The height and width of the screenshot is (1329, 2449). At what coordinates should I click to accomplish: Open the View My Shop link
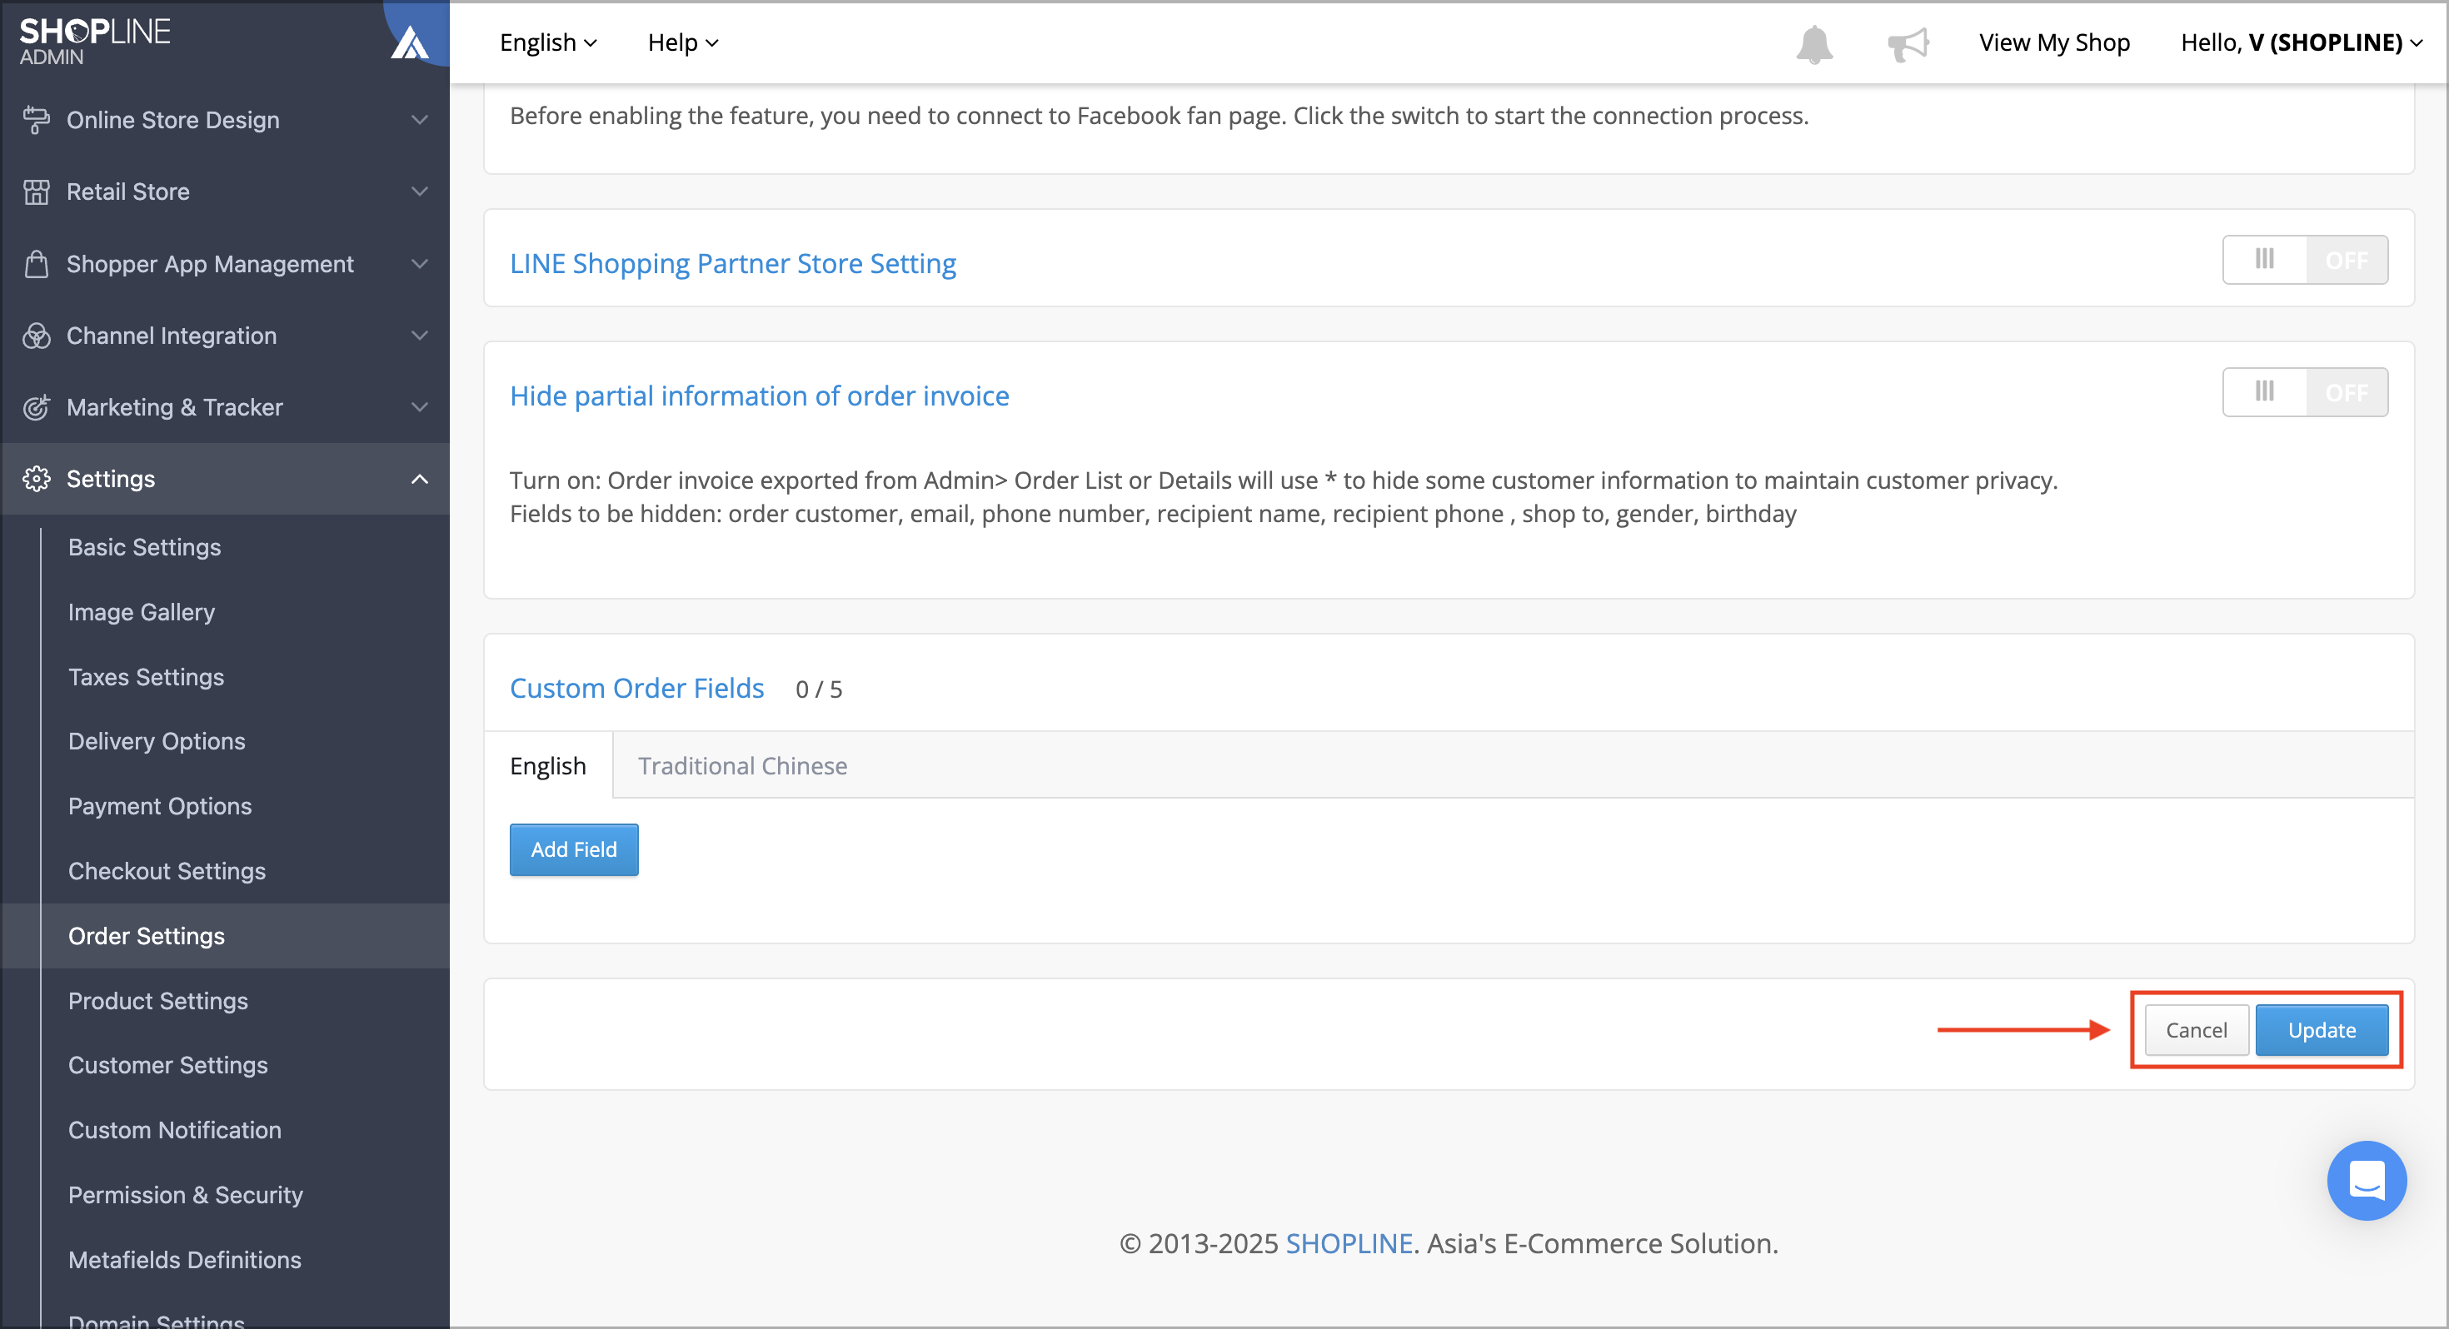tap(2053, 42)
